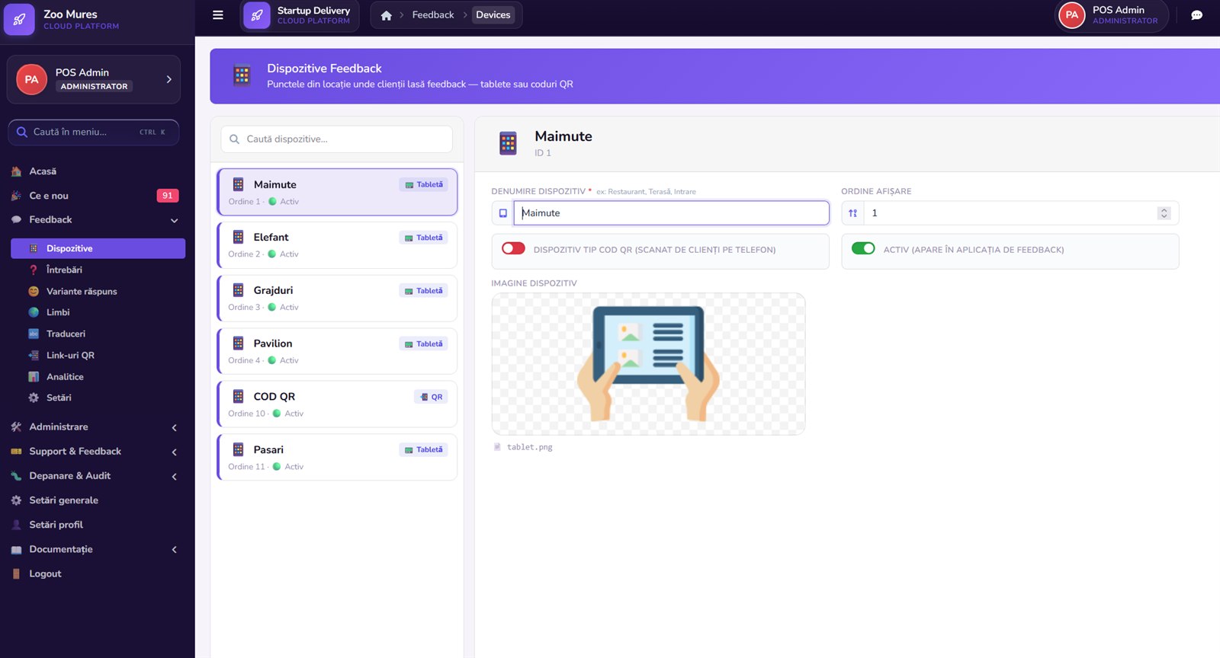
Task: Click the Variante răspuns emoji icon
Action: click(x=34, y=291)
